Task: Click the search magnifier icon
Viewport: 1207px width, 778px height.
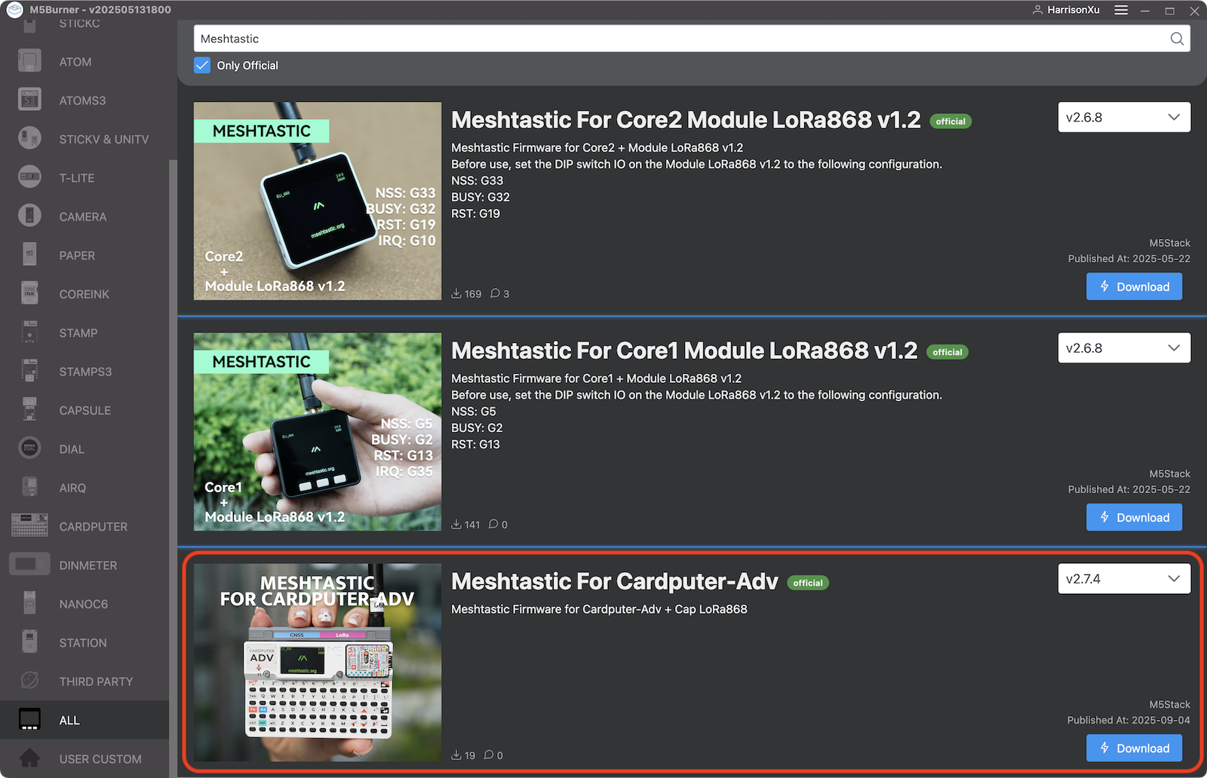Action: [1177, 38]
